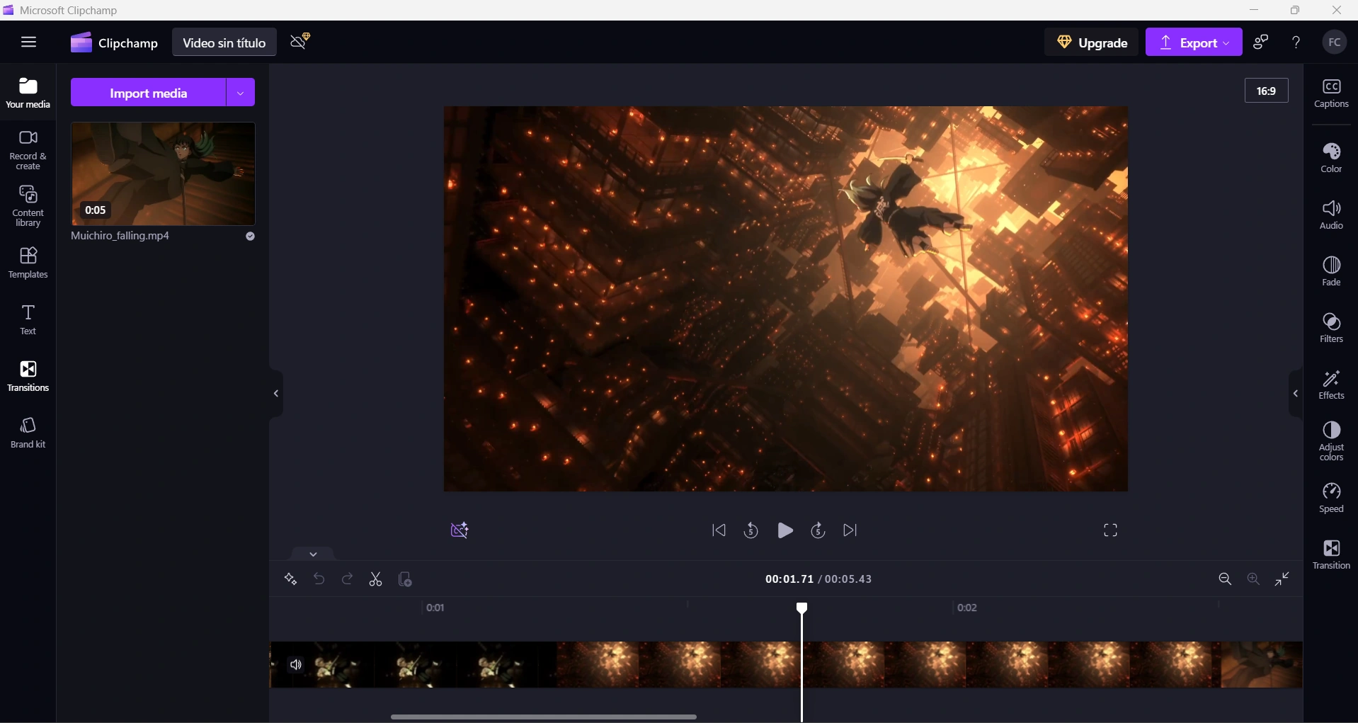Redo the last edit

[x=347, y=579]
